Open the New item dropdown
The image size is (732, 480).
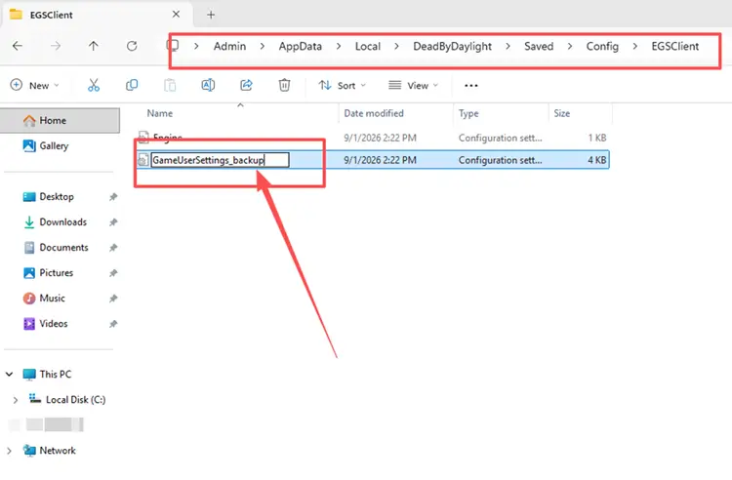pos(35,85)
